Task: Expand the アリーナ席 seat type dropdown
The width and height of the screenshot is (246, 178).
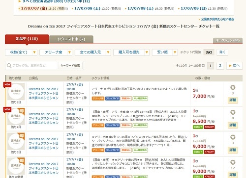Action: [x=56, y=52]
